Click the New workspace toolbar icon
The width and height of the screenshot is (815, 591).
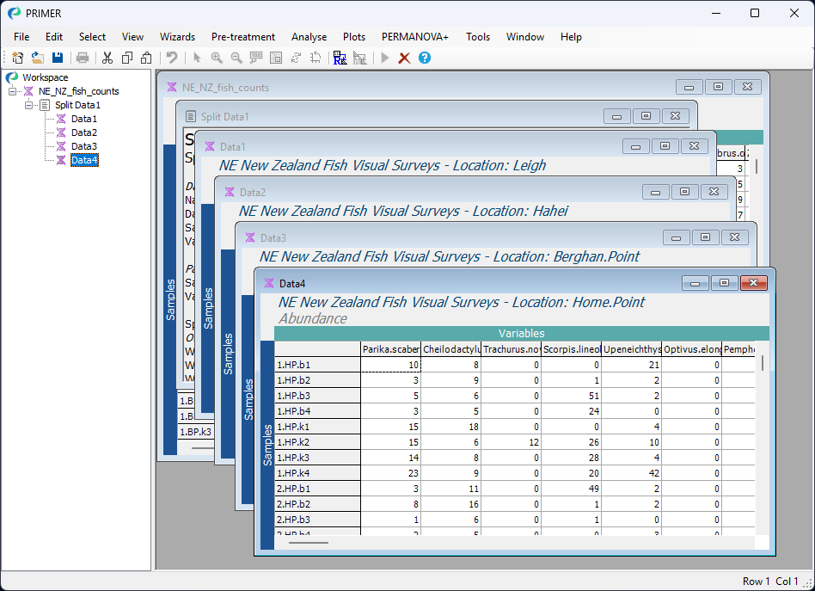pos(17,58)
